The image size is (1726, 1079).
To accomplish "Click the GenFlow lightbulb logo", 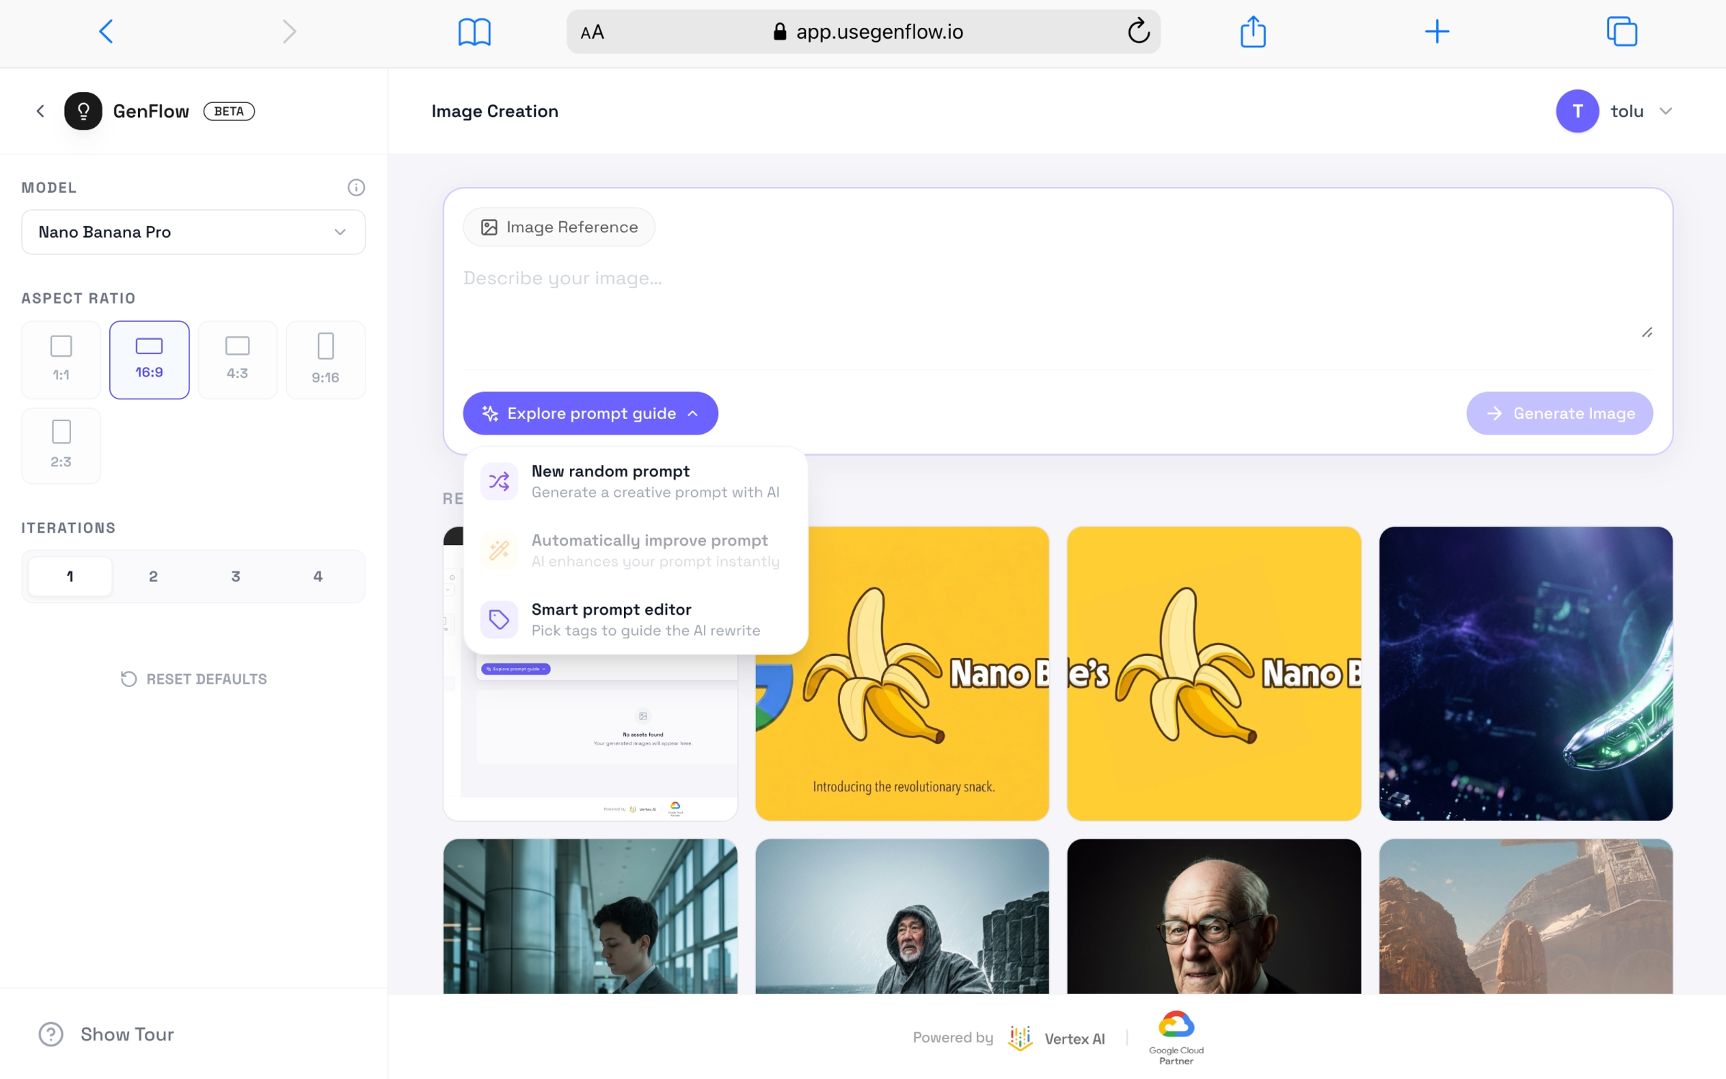I will click(83, 110).
